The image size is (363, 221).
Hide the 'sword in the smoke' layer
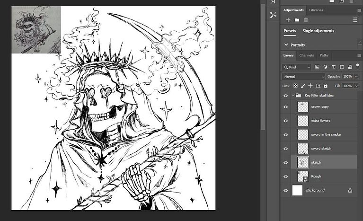(285, 135)
